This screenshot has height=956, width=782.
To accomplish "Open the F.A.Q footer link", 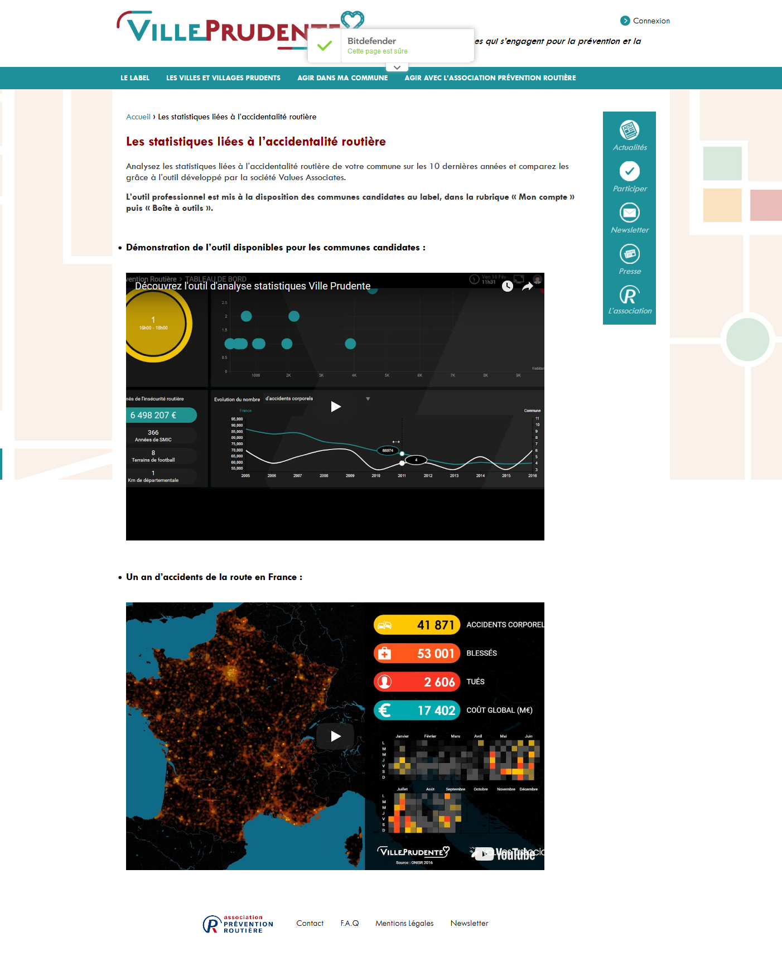I will click(x=350, y=923).
